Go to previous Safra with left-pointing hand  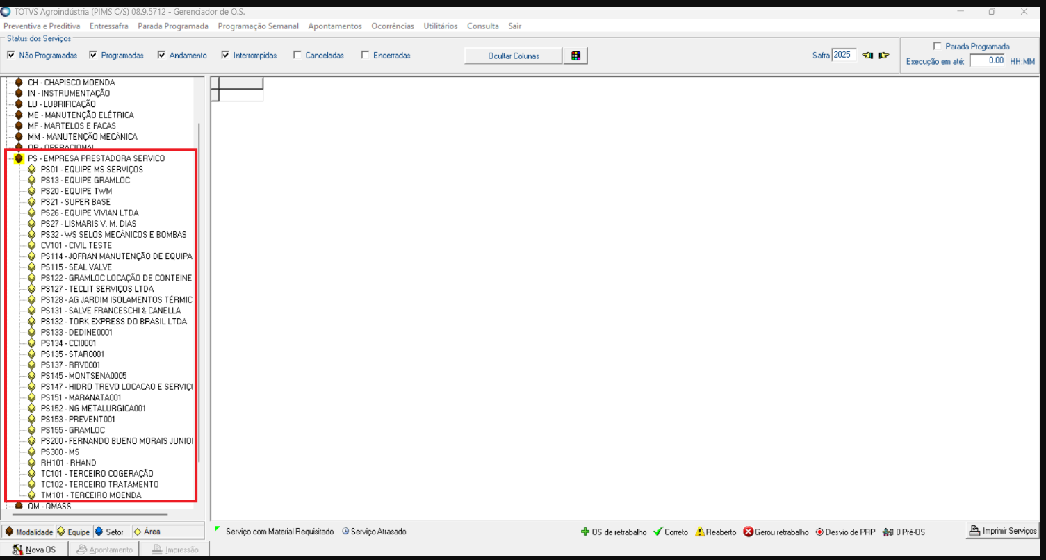coord(868,56)
